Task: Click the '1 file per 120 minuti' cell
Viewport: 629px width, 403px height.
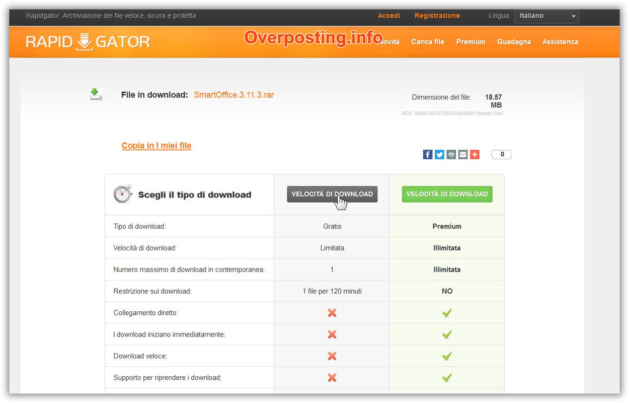Action: coord(332,291)
